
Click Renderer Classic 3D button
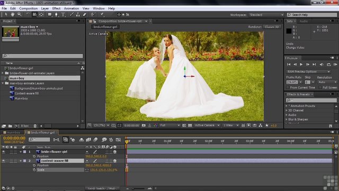pyautogui.click(x=272, y=27)
